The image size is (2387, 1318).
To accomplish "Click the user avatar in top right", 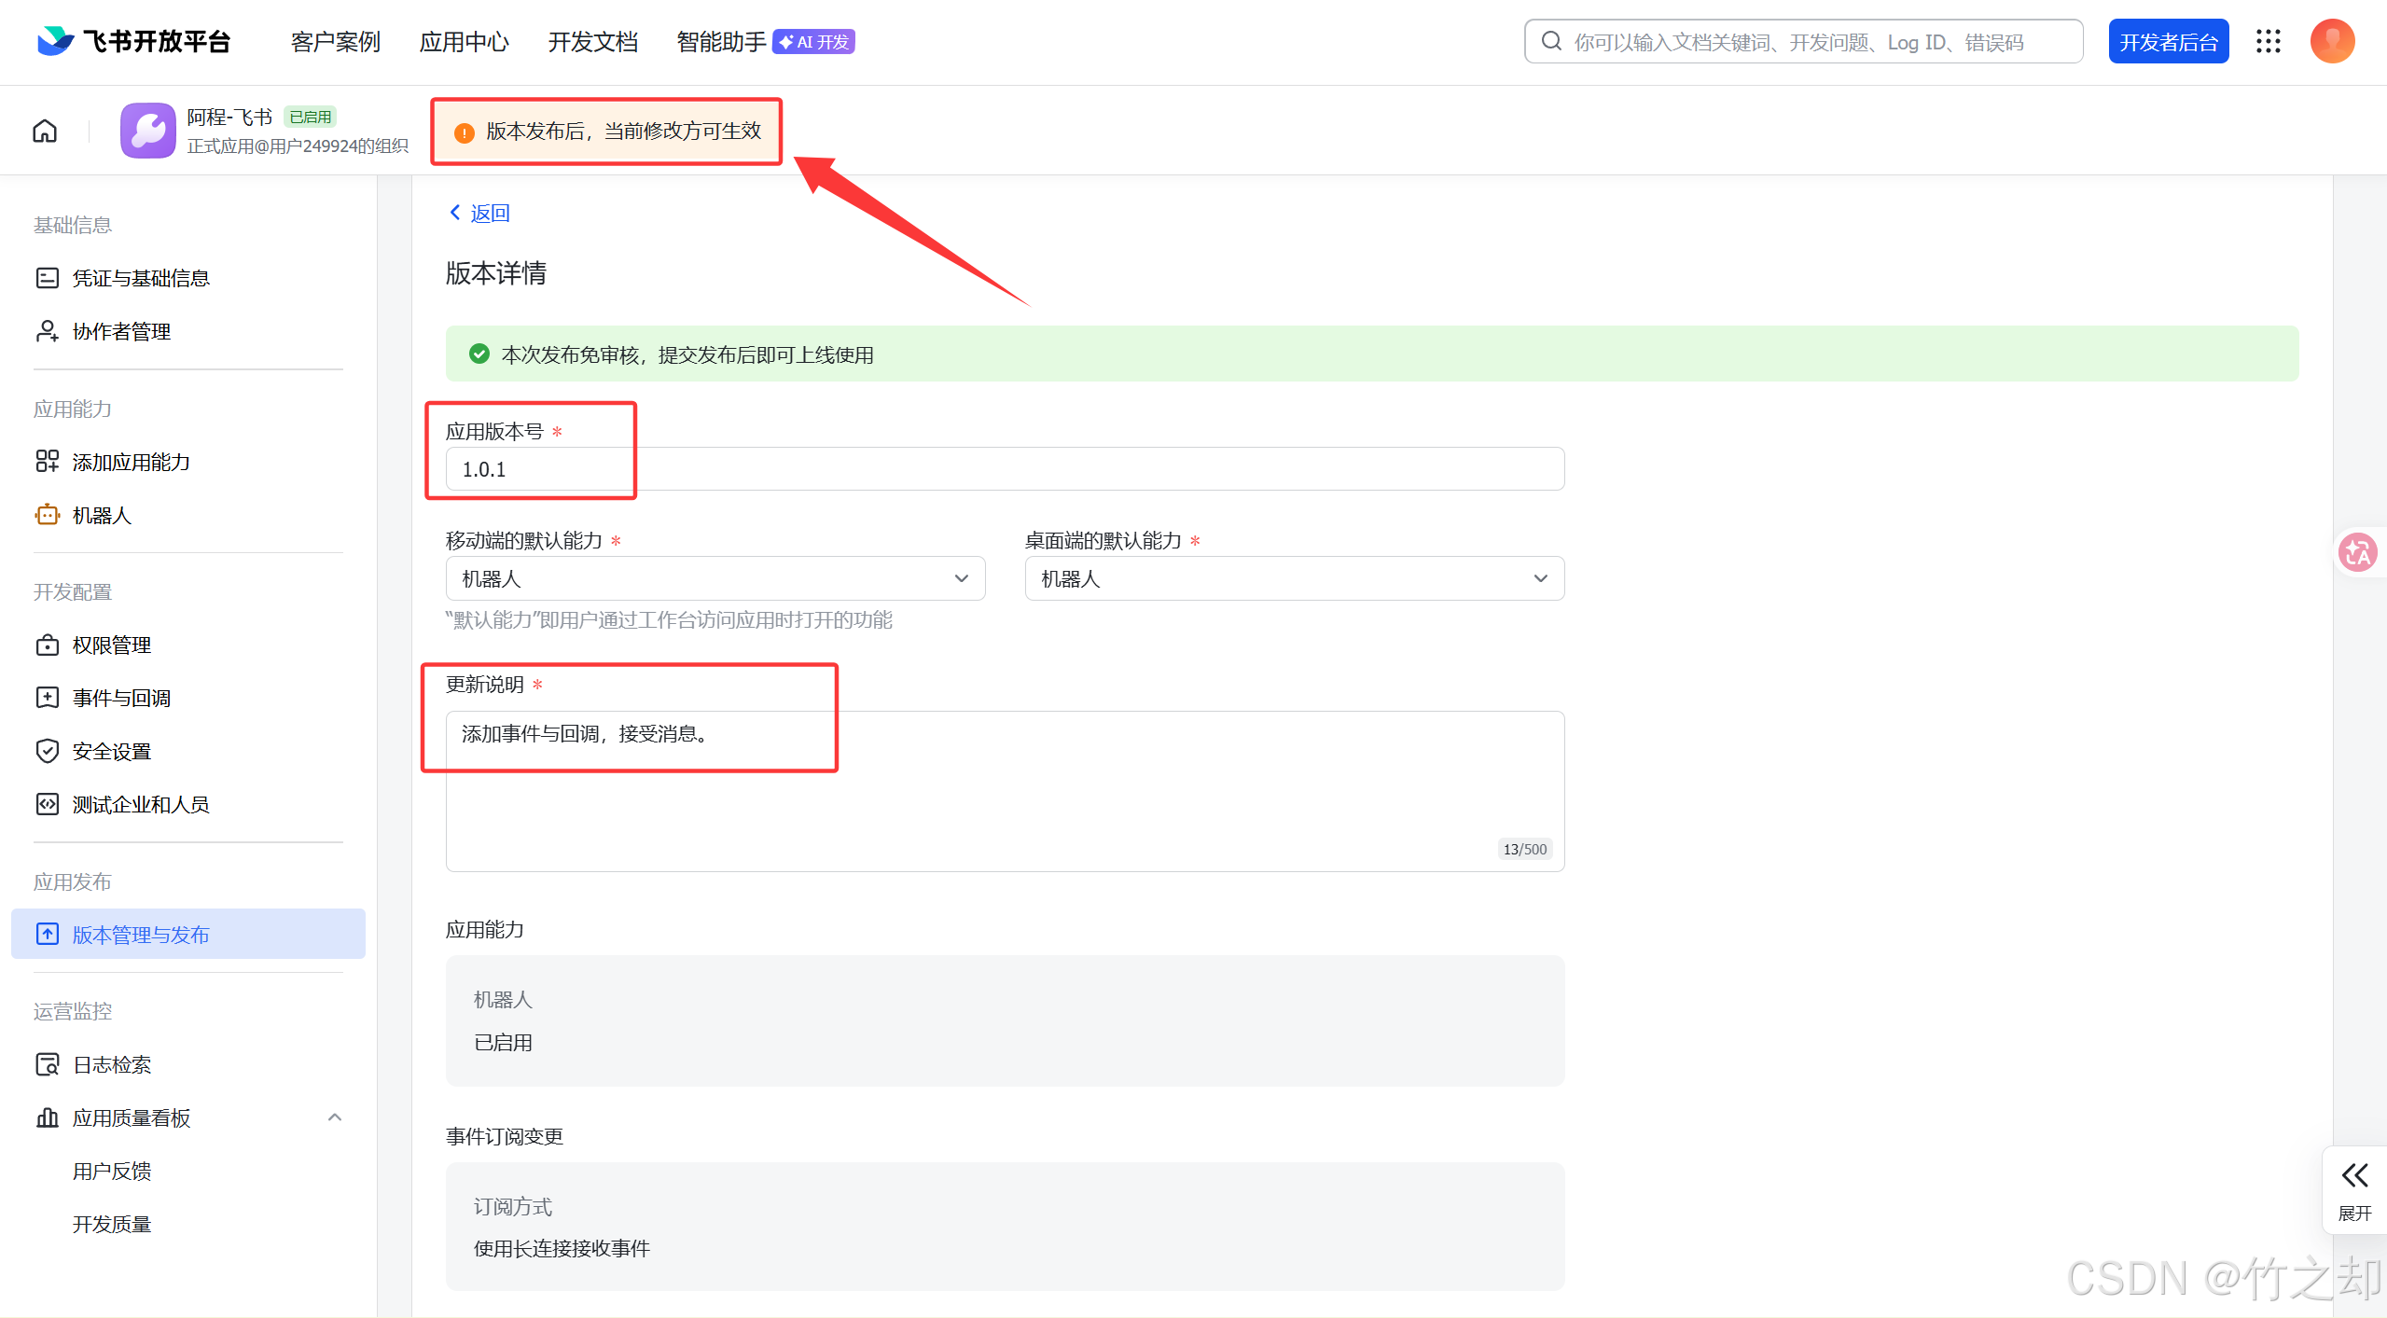I will coord(2331,42).
